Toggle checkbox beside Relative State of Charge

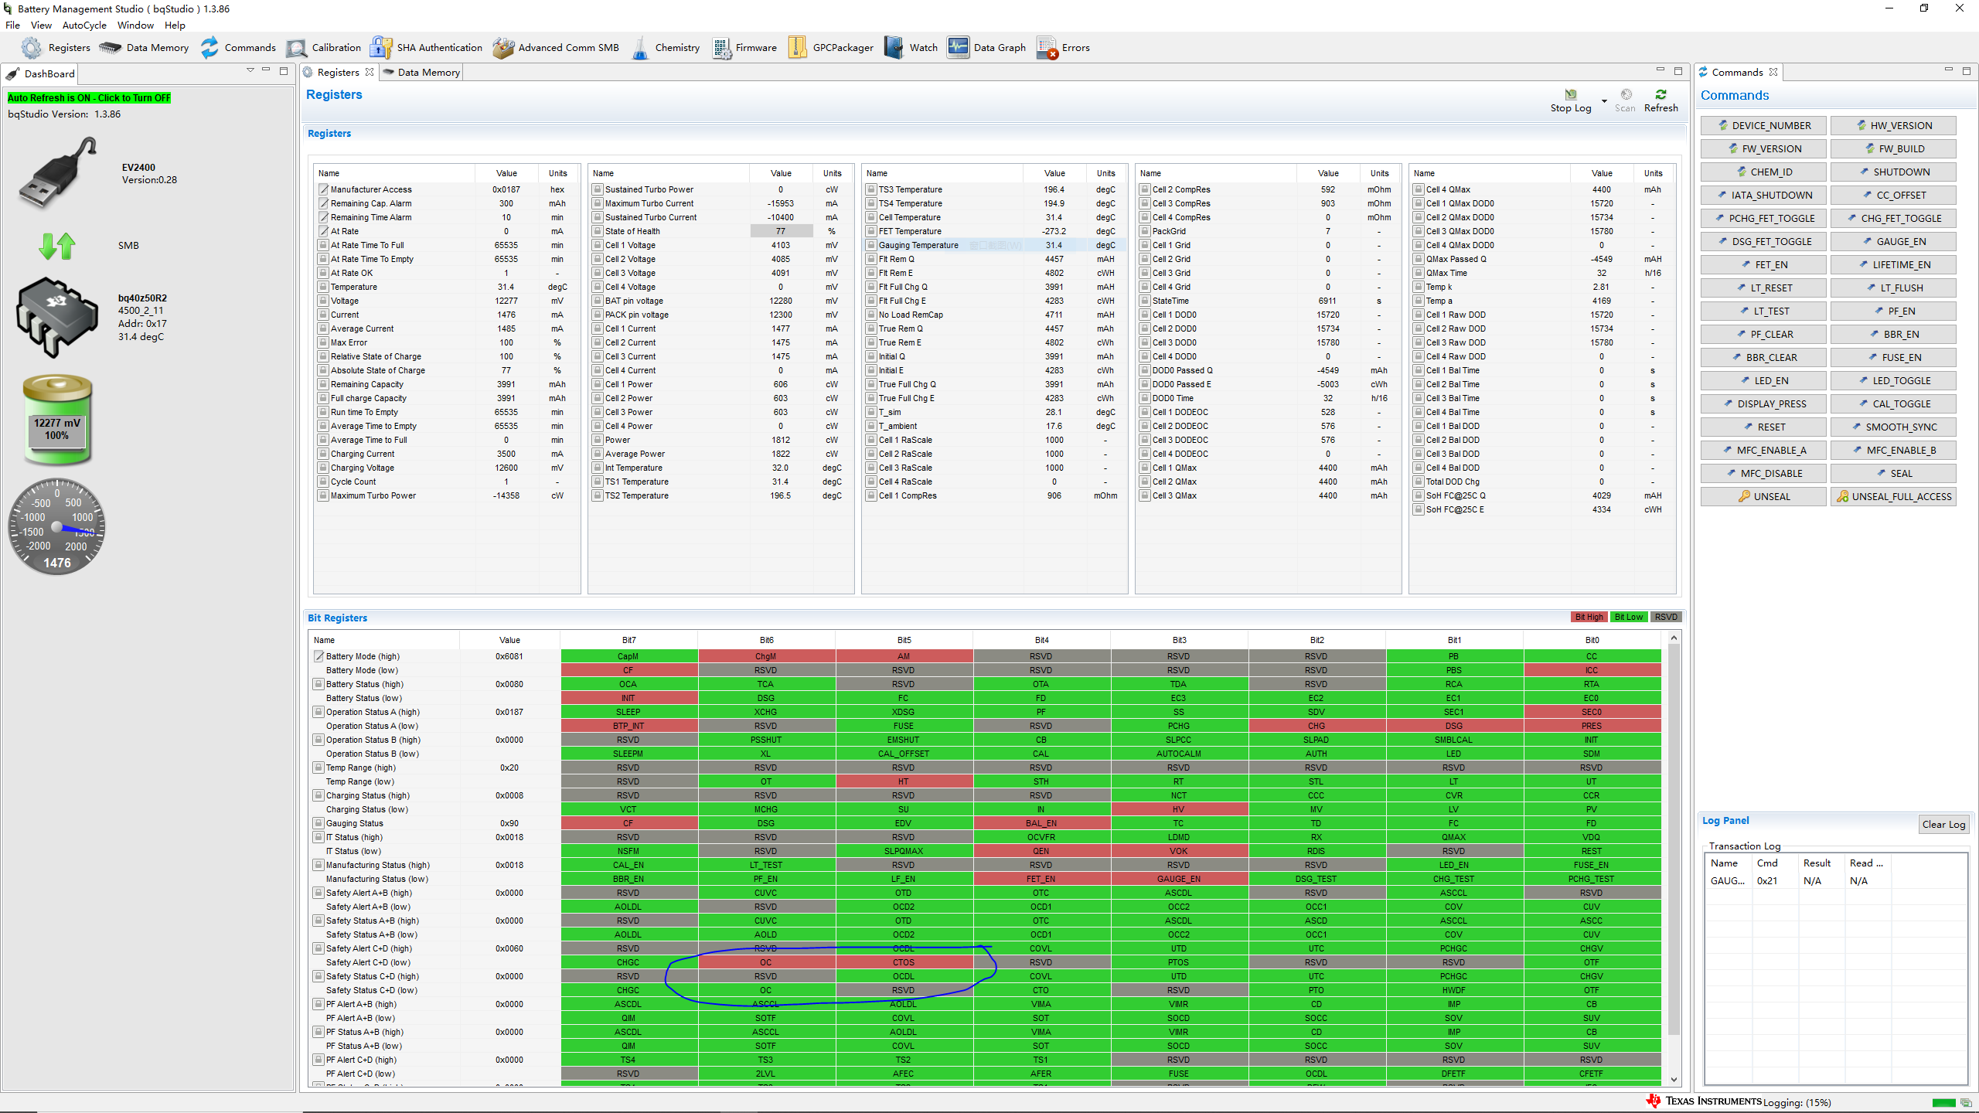point(323,356)
